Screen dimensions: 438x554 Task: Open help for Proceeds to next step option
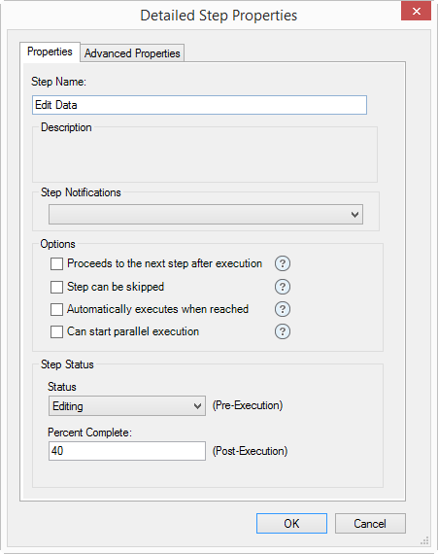tap(283, 263)
